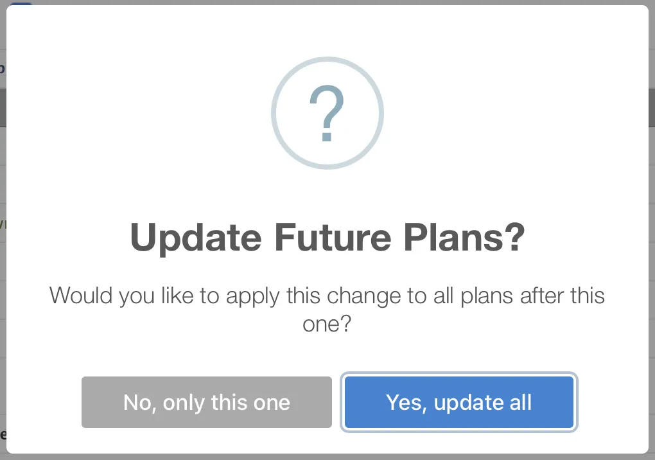Decline applying changes to future plans
Screen dimensions: 655x460
pyautogui.click(x=206, y=402)
